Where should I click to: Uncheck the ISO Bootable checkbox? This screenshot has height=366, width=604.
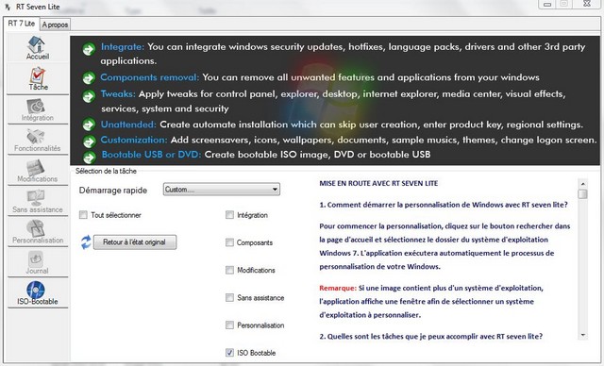click(x=229, y=353)
